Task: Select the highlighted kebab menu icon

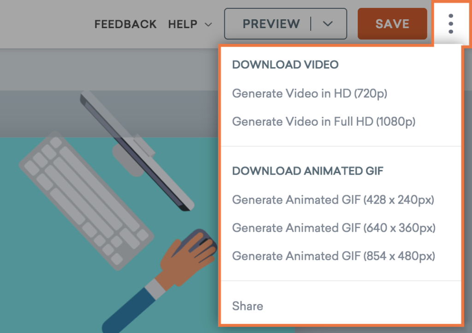Action: point(450,24)
